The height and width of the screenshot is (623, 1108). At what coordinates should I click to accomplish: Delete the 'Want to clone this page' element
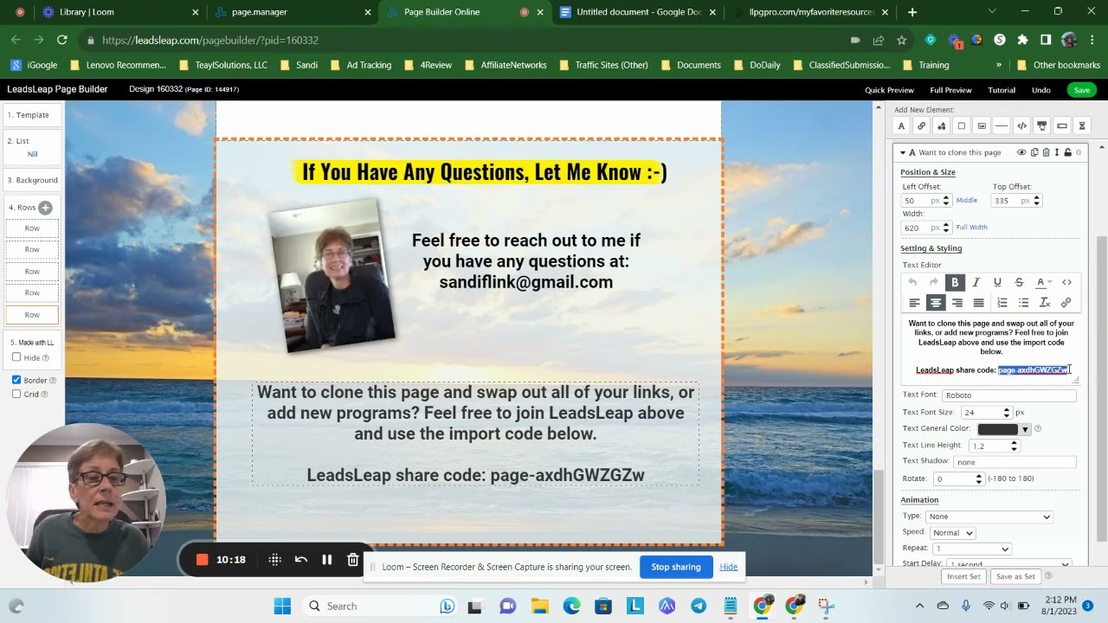[1046, 152]
